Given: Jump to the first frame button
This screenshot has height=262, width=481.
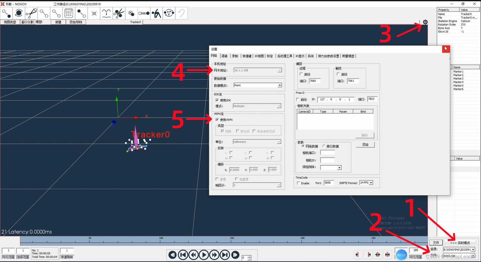Looking at the screenshot, I should 183,255.
